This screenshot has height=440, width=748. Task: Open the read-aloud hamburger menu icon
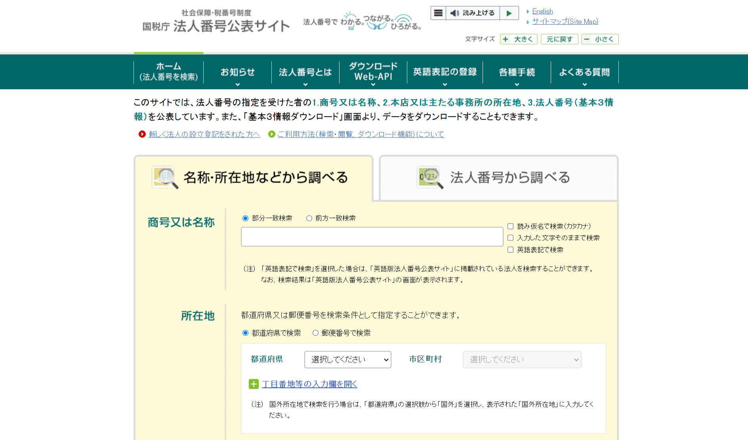[438, 13]
